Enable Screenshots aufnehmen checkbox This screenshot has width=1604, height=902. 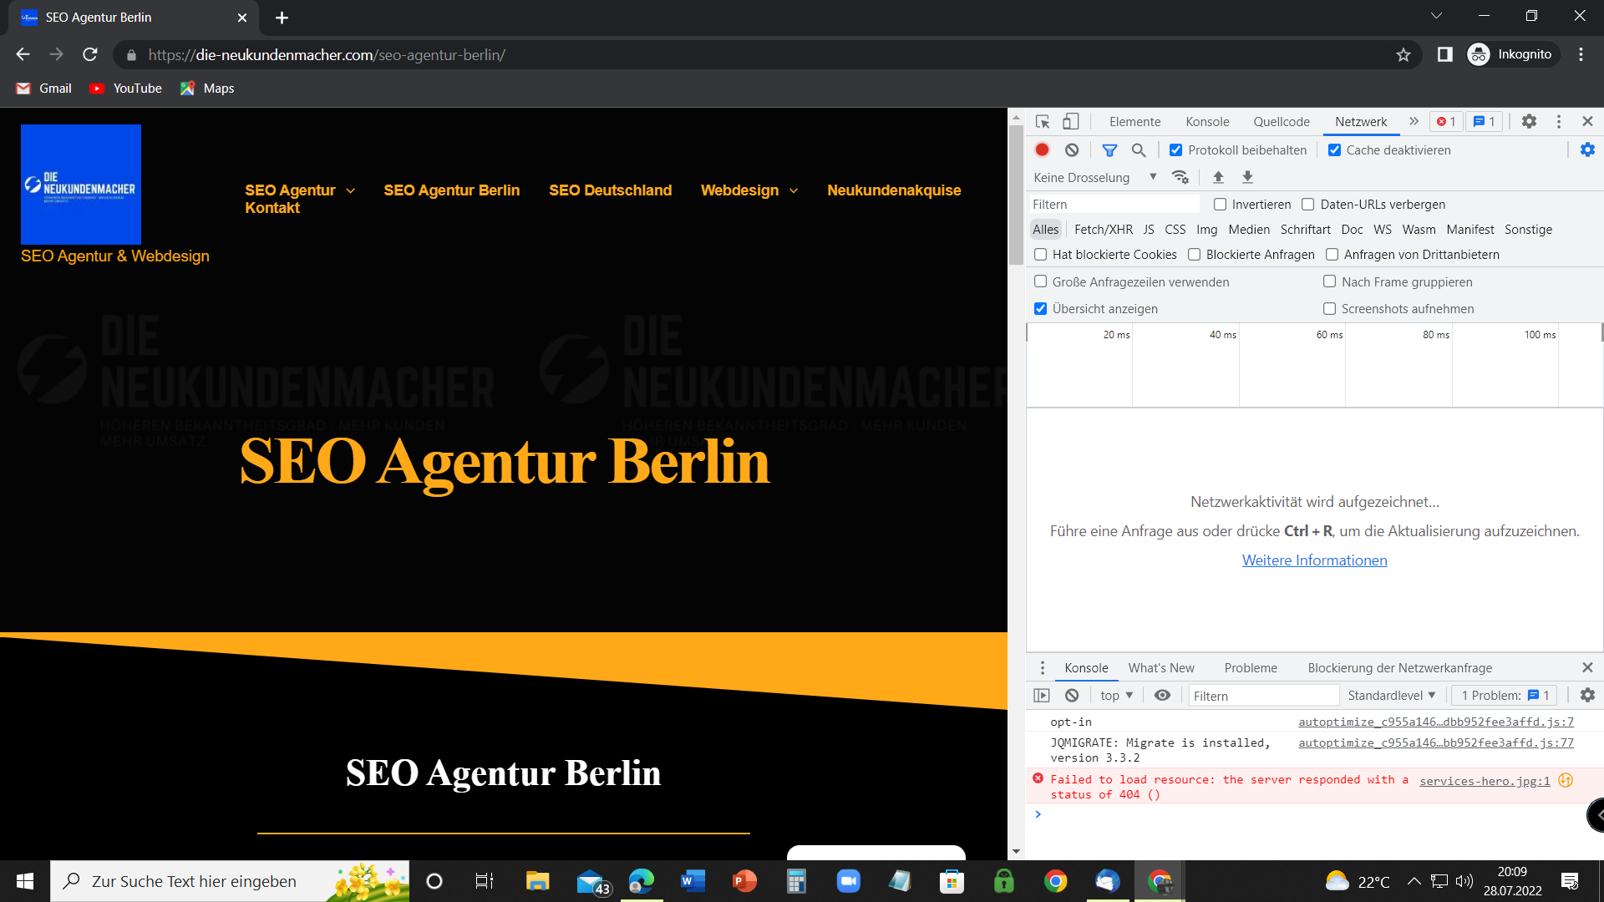coord(1329,309)
